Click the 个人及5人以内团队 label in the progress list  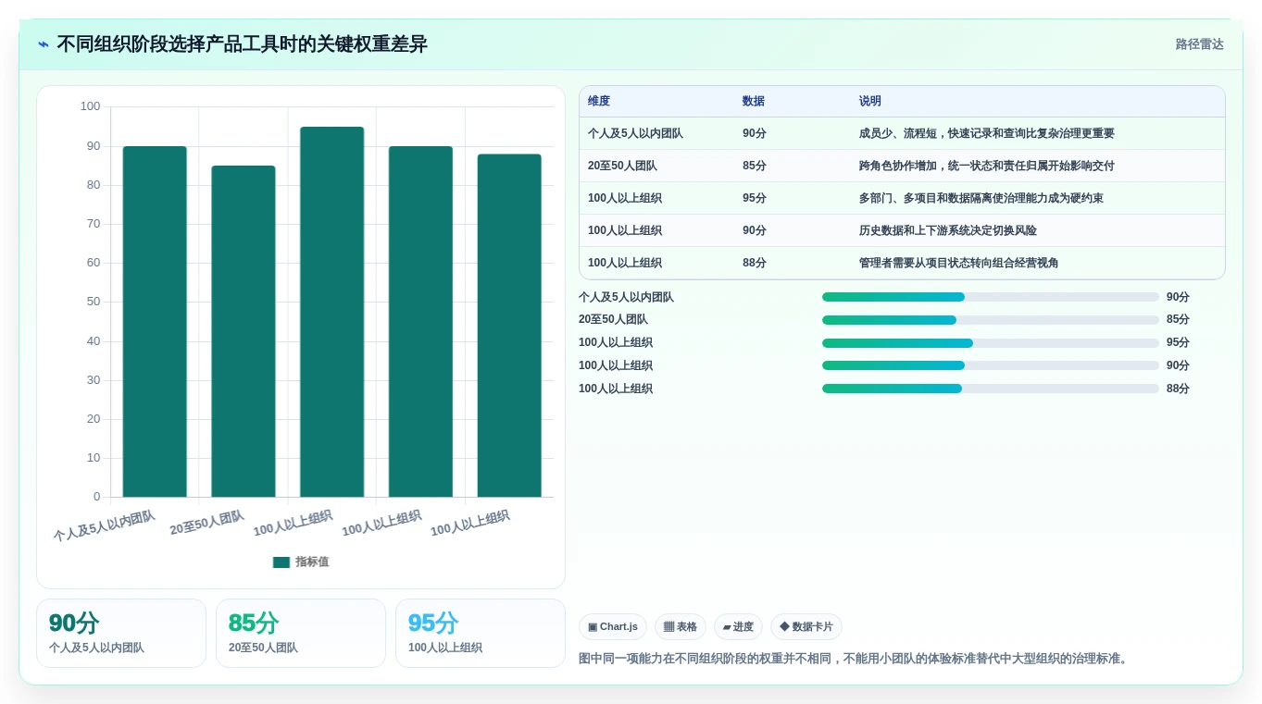[x=626, y=298]
